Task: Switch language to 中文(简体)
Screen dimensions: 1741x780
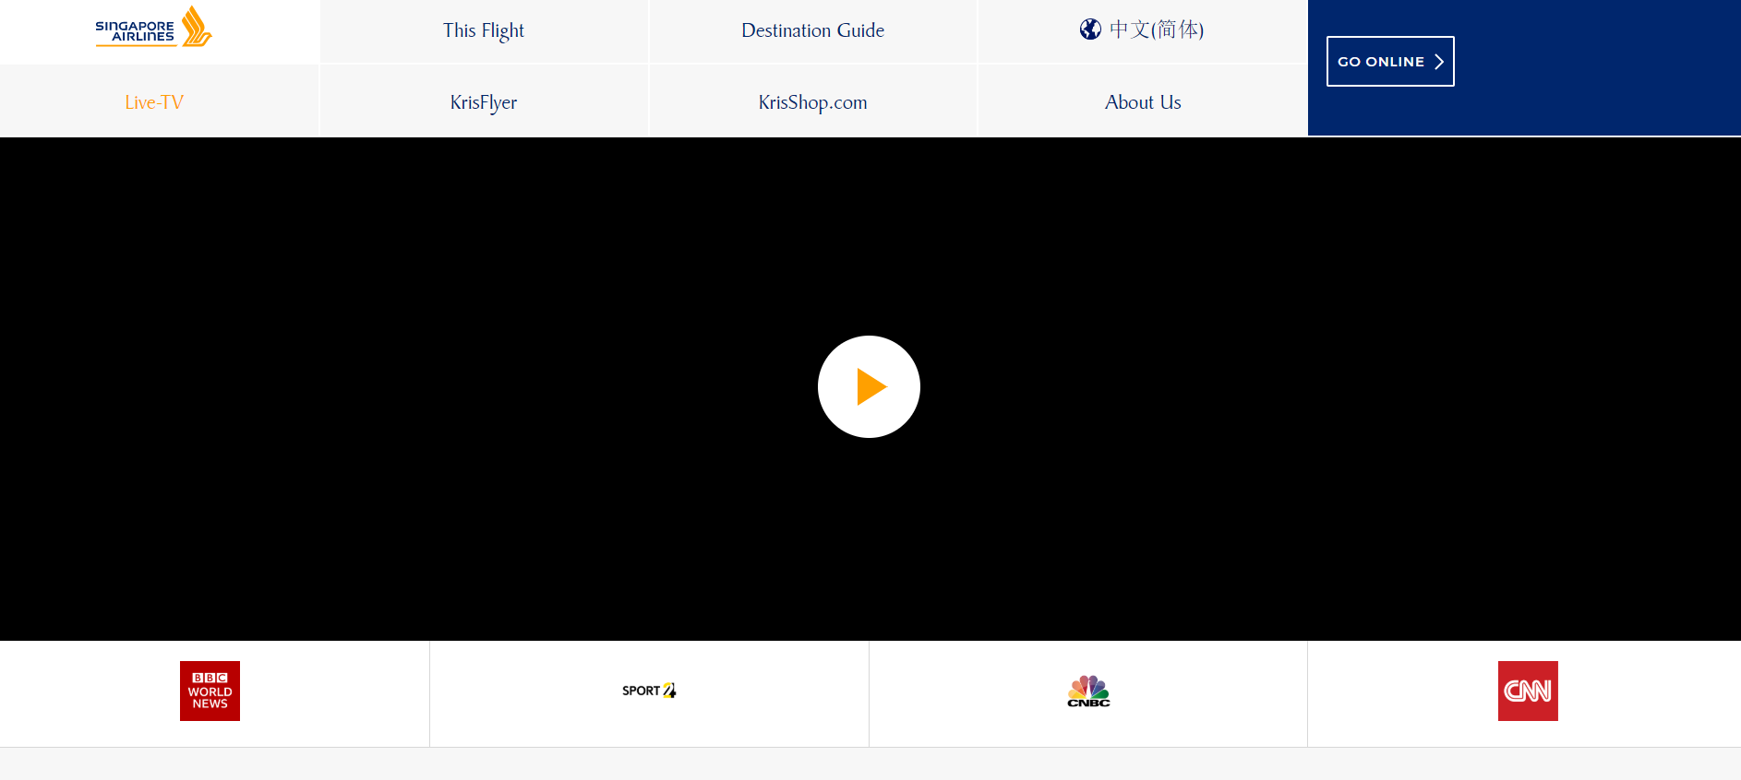Action: pyautogui.click(x=1156, y=30)
